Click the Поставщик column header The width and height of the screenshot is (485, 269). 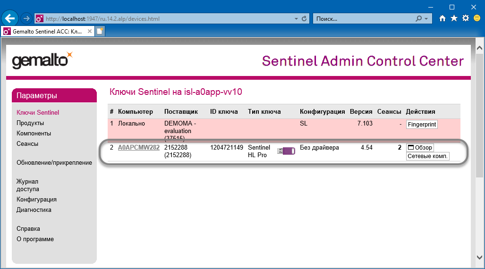181,112
